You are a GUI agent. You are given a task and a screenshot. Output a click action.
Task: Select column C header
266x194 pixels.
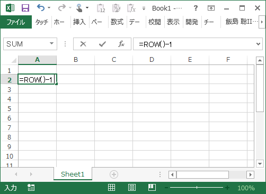pyautogui.click(x=114, y=60)
